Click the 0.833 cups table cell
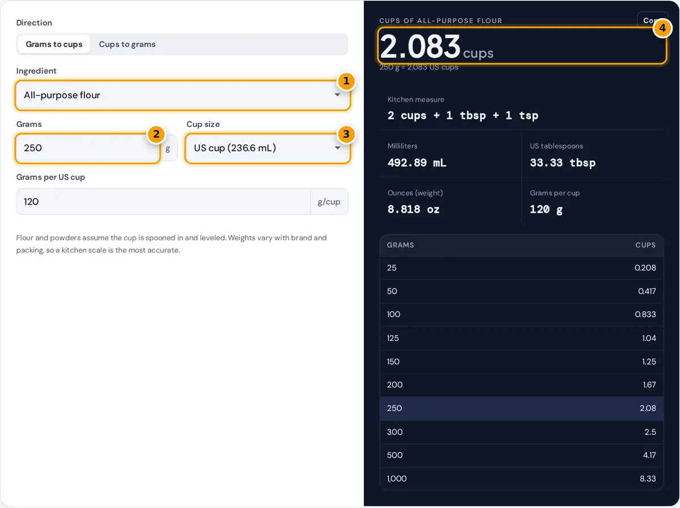The height and width of the screenshot is (508, 680). point(645,315)
